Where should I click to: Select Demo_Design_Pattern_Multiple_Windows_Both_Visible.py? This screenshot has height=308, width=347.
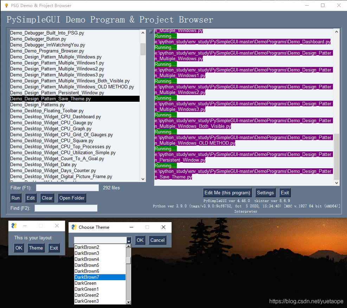75,81
